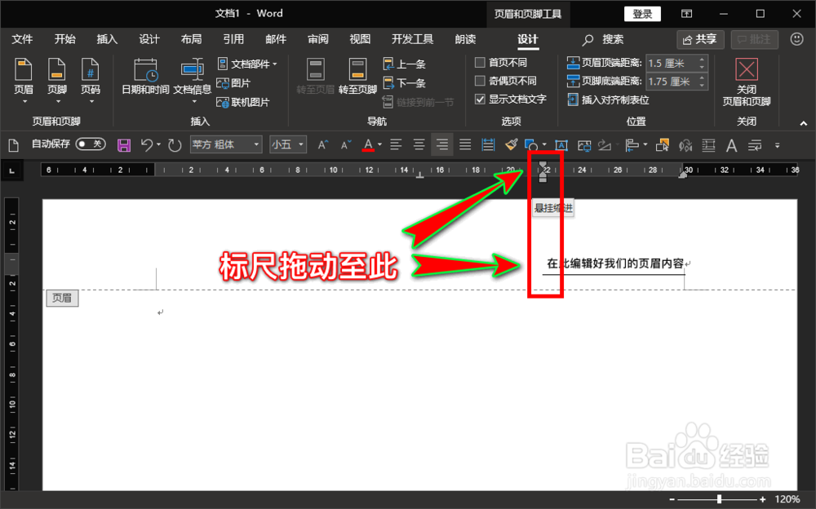Insert a 页码 (page number)
This screenshot has height=509, width=816.
(x=91, y=77)
